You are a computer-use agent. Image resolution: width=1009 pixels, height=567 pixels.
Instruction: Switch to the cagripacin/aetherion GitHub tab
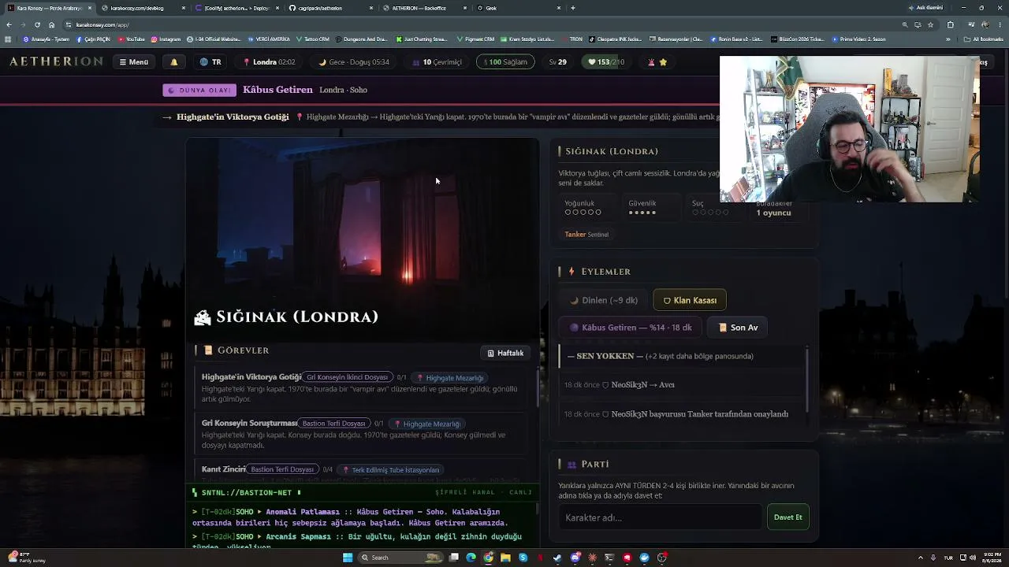tap(331, 8)
